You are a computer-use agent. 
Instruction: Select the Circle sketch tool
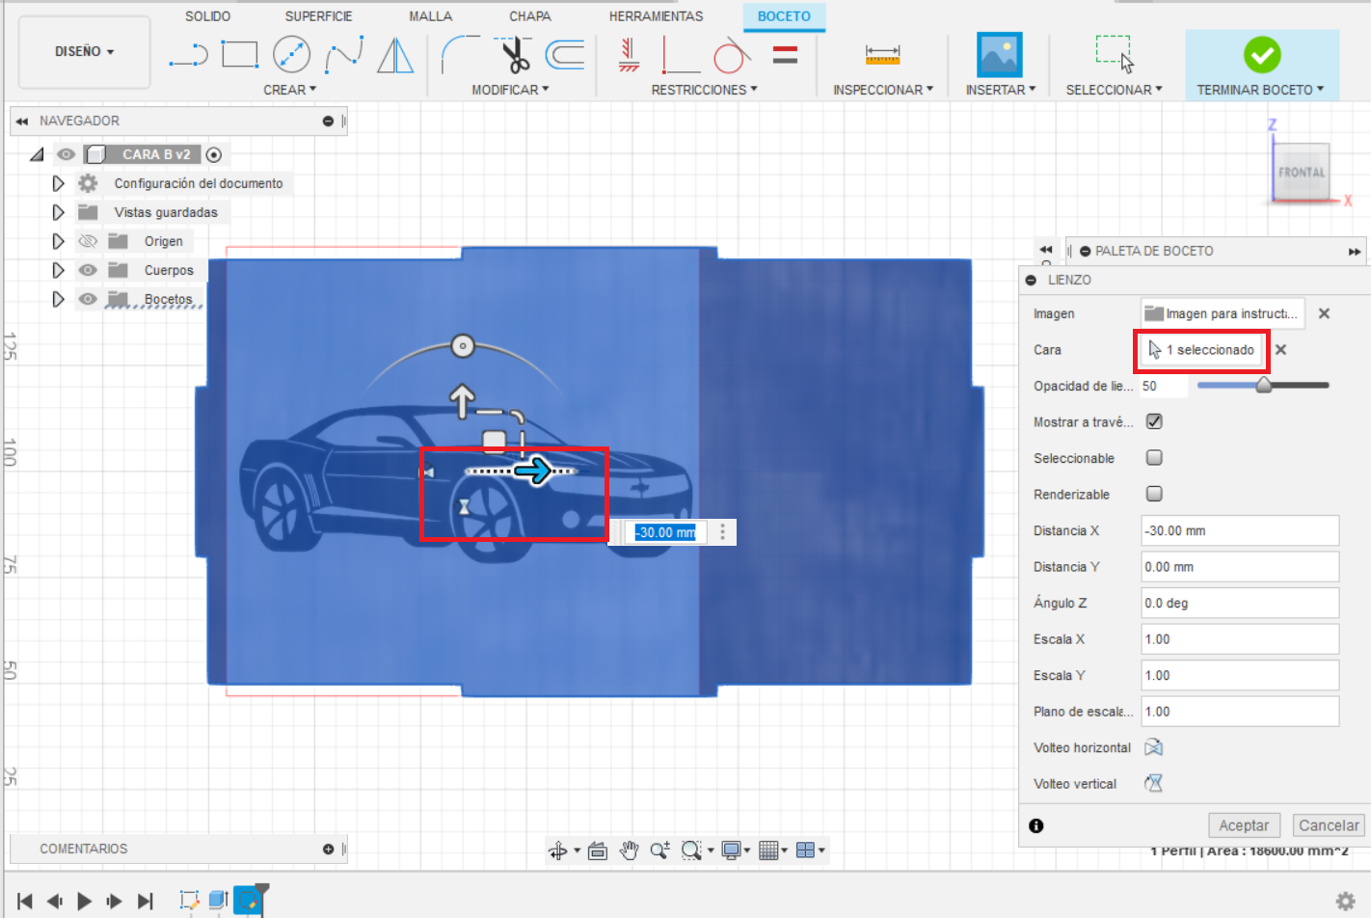click(x=291, y=55)
